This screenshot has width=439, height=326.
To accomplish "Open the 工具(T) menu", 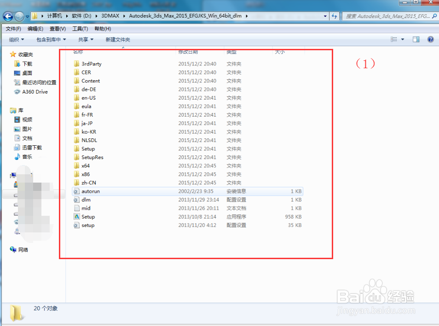I will [x=80, y=29].
